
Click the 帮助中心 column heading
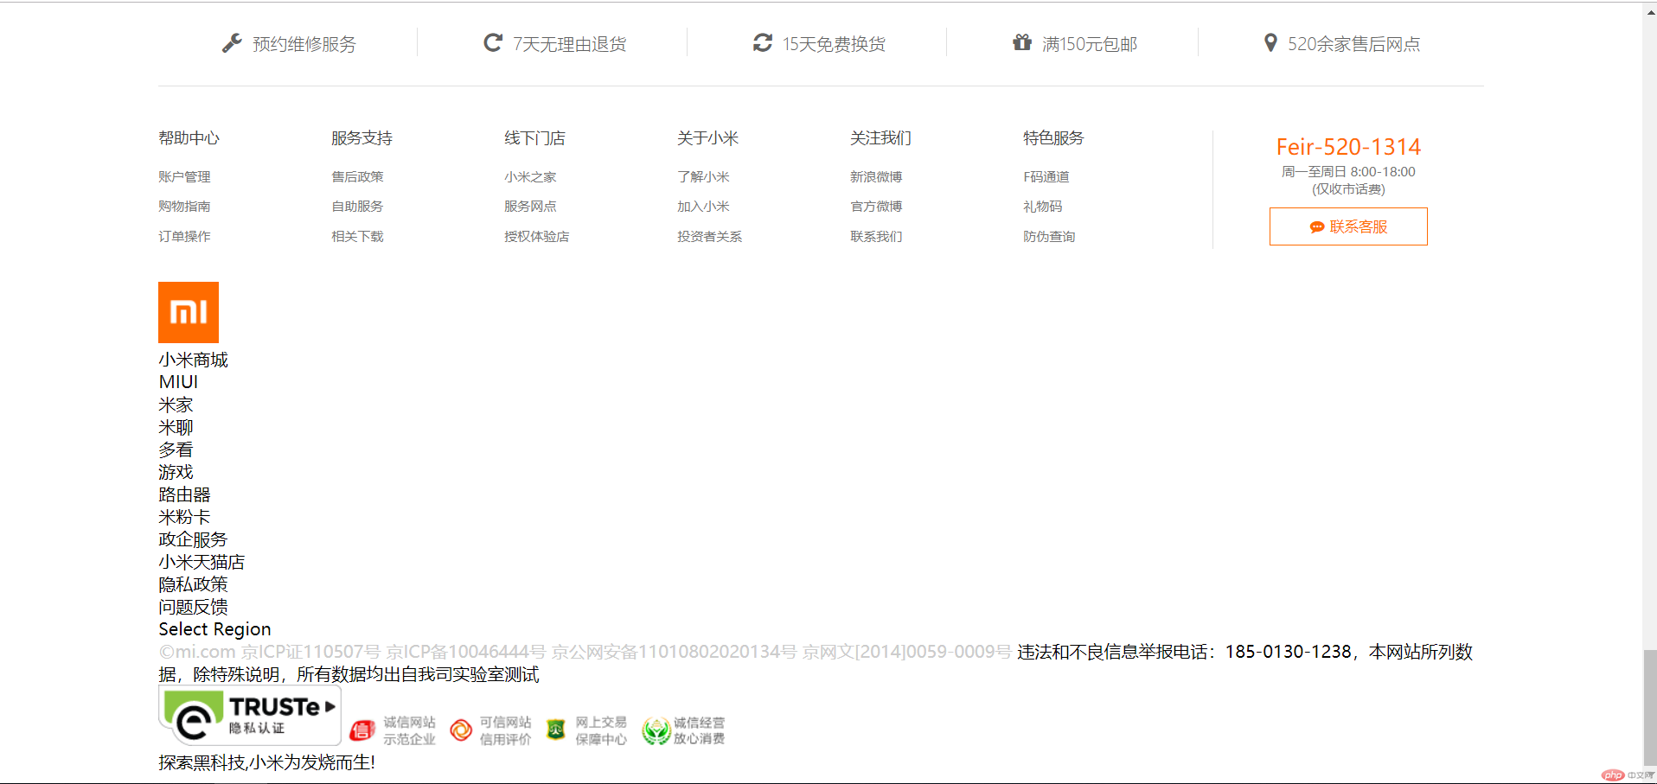[x=189, y=138]
